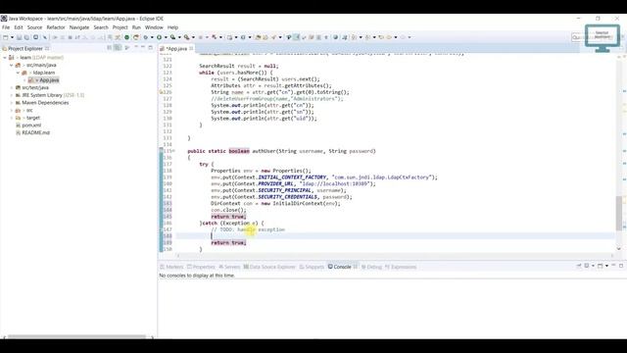Switch to the Servers tab
This screenshot has width=627, height=353.
pos(229,267)
